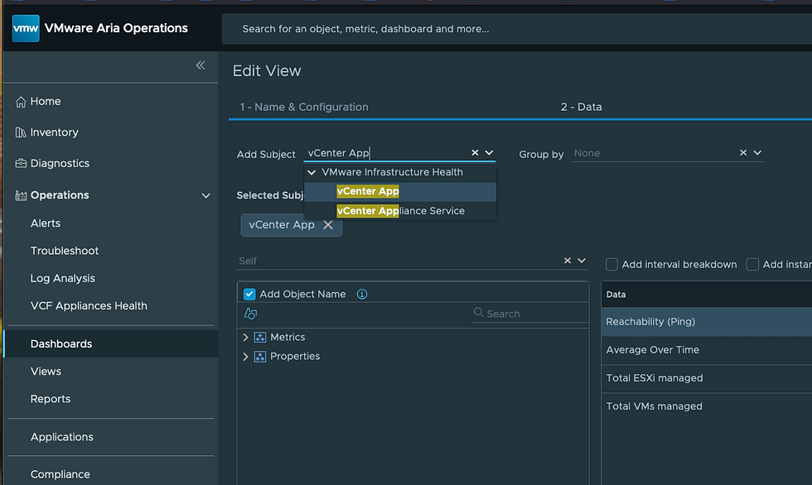The height and width of the screenshot is (485, 812).
Task: Select Total ESXi managed row
Action: 706,378
